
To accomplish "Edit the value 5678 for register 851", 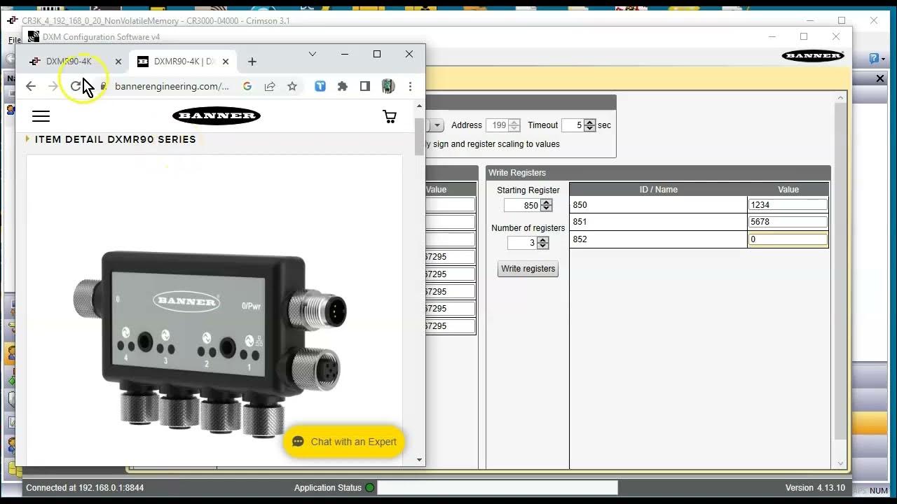I will [x=788, y=222].
